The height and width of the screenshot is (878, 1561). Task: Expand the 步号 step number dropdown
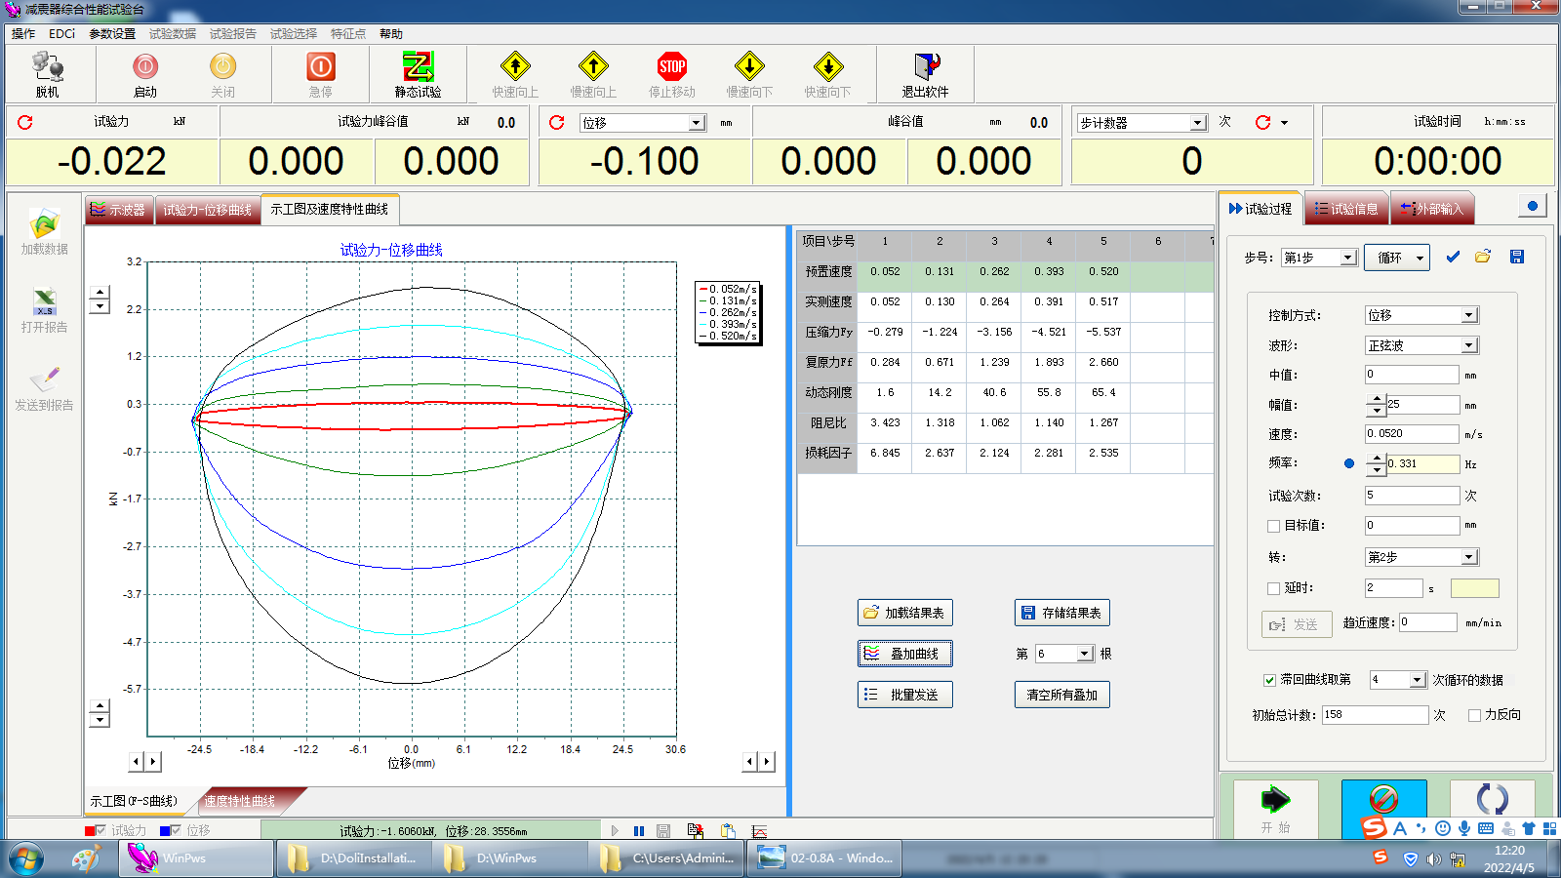[x=1347, y=258]
